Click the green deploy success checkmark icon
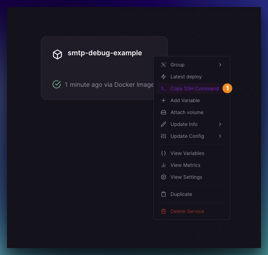The width and height of the screenshot is (268, 255). pos(57,84)
